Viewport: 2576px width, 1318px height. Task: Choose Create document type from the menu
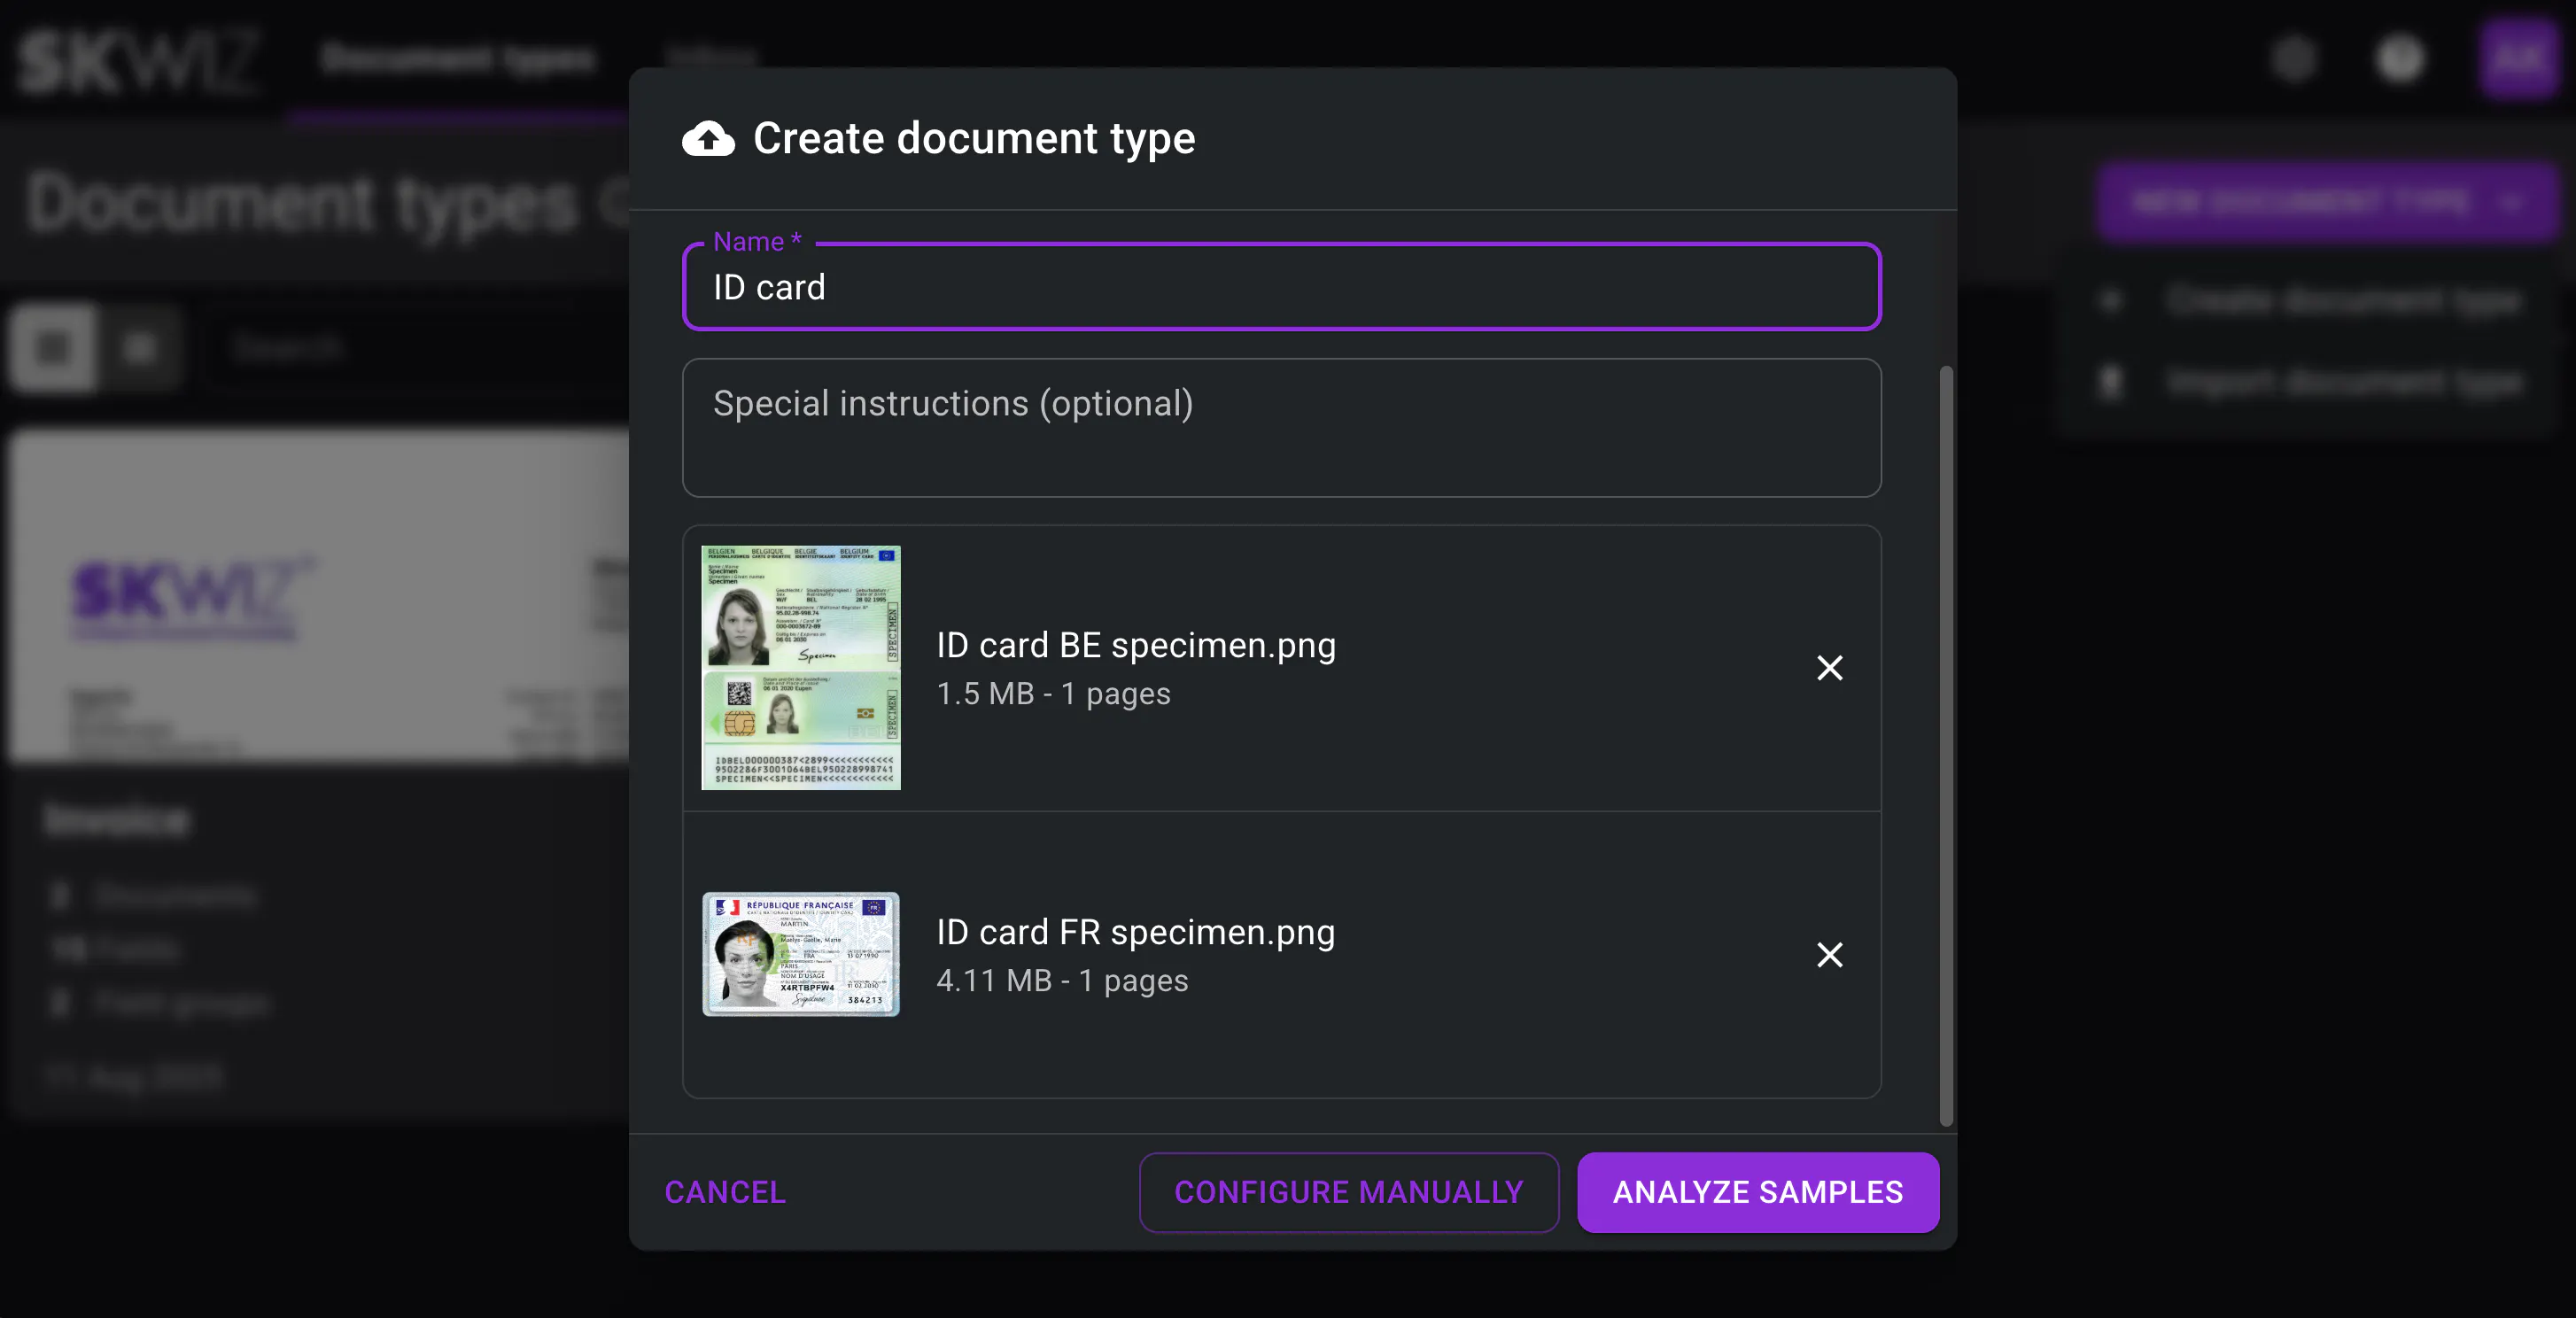[2341, 300]
